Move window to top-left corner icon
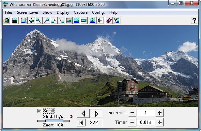The height and width of the screenshot is (131, 201). click(x=39, y=21)
